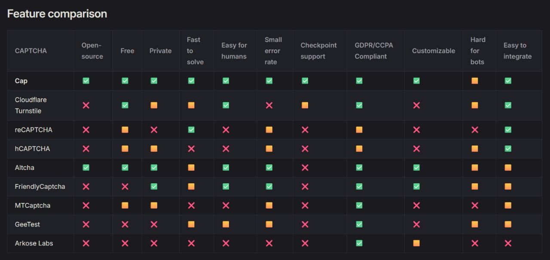Click the Checkpoint support column header
Viewport: 550px width, 260px height.
[318, 51]
